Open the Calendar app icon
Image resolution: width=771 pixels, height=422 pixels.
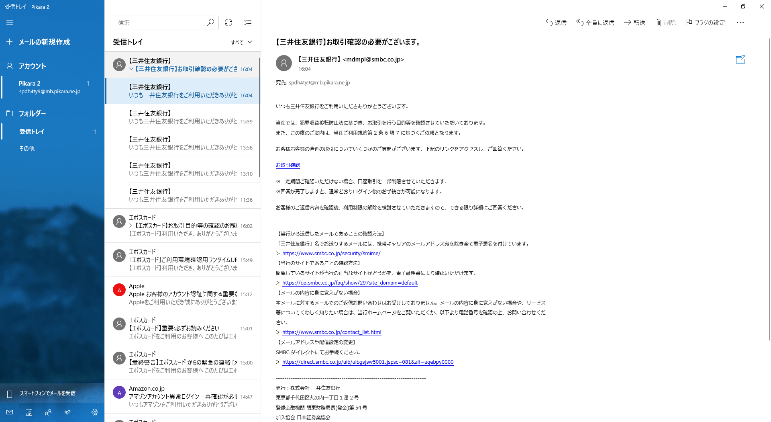(x=29, y=412)
